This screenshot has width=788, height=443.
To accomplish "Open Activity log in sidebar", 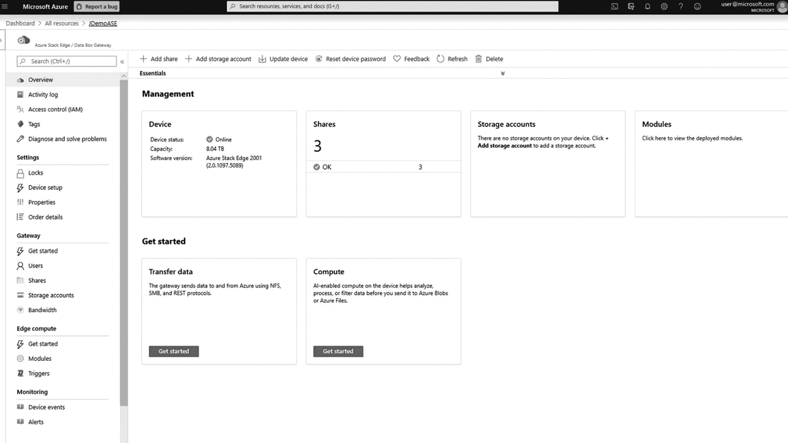I will coord(43,94).
